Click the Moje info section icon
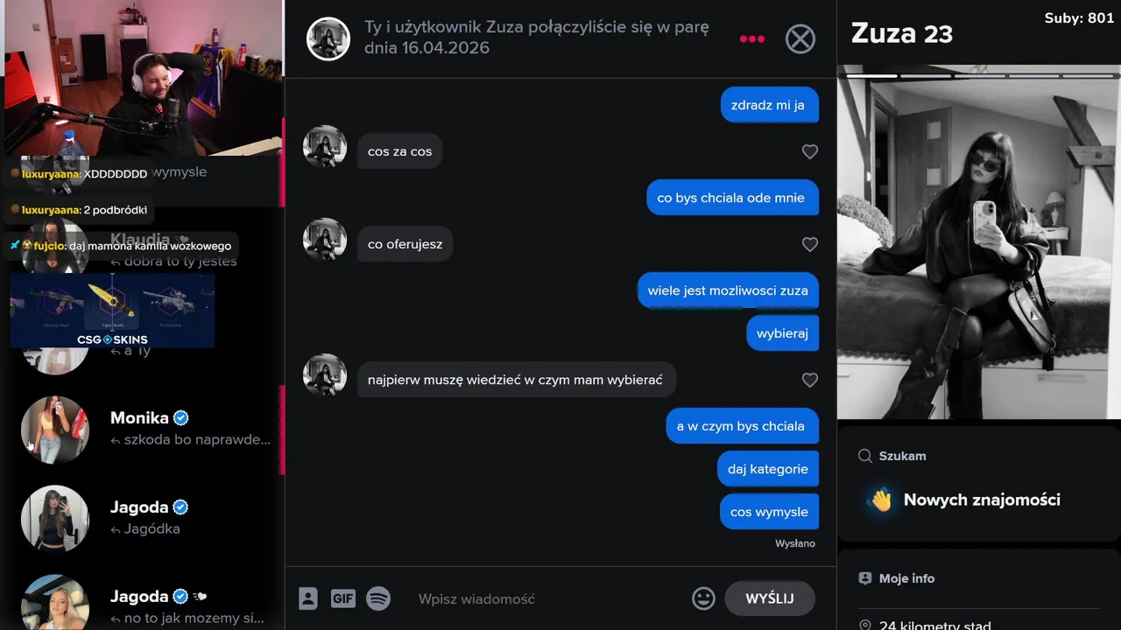The image size is (1121, 630). pos(865,578)
